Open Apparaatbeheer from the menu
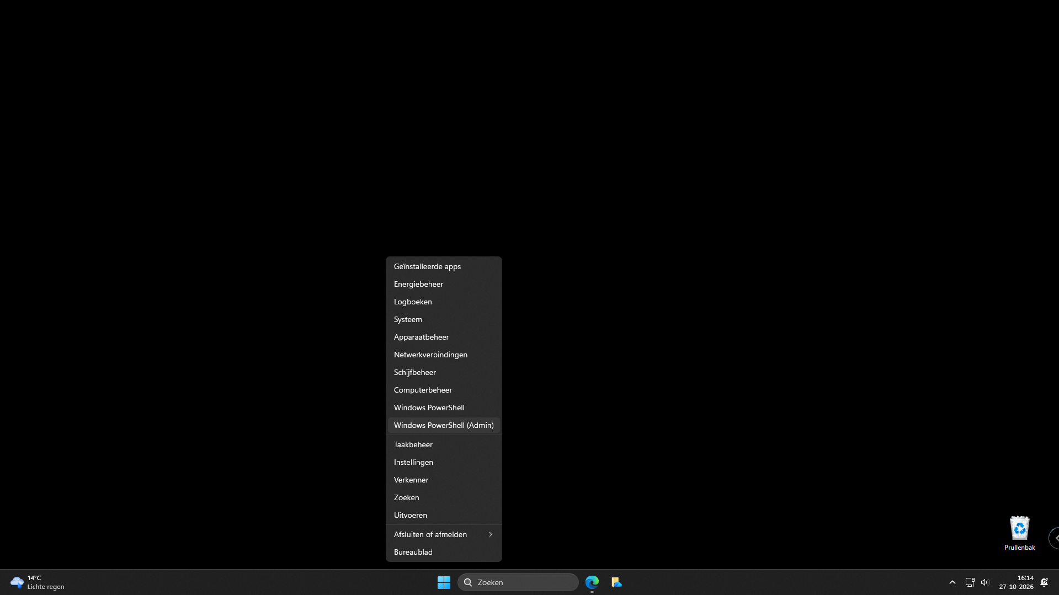The width and height of the screenshot is (1059, 595). [444, 337]
